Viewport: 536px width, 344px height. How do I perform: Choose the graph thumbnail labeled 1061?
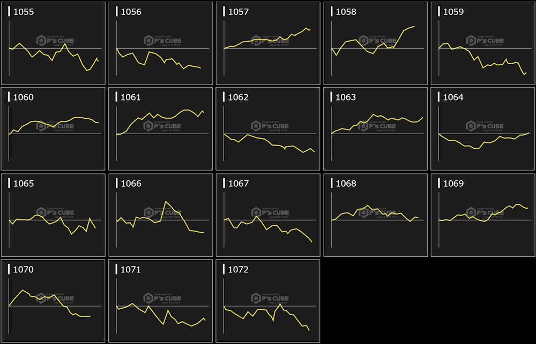point(160,129)
